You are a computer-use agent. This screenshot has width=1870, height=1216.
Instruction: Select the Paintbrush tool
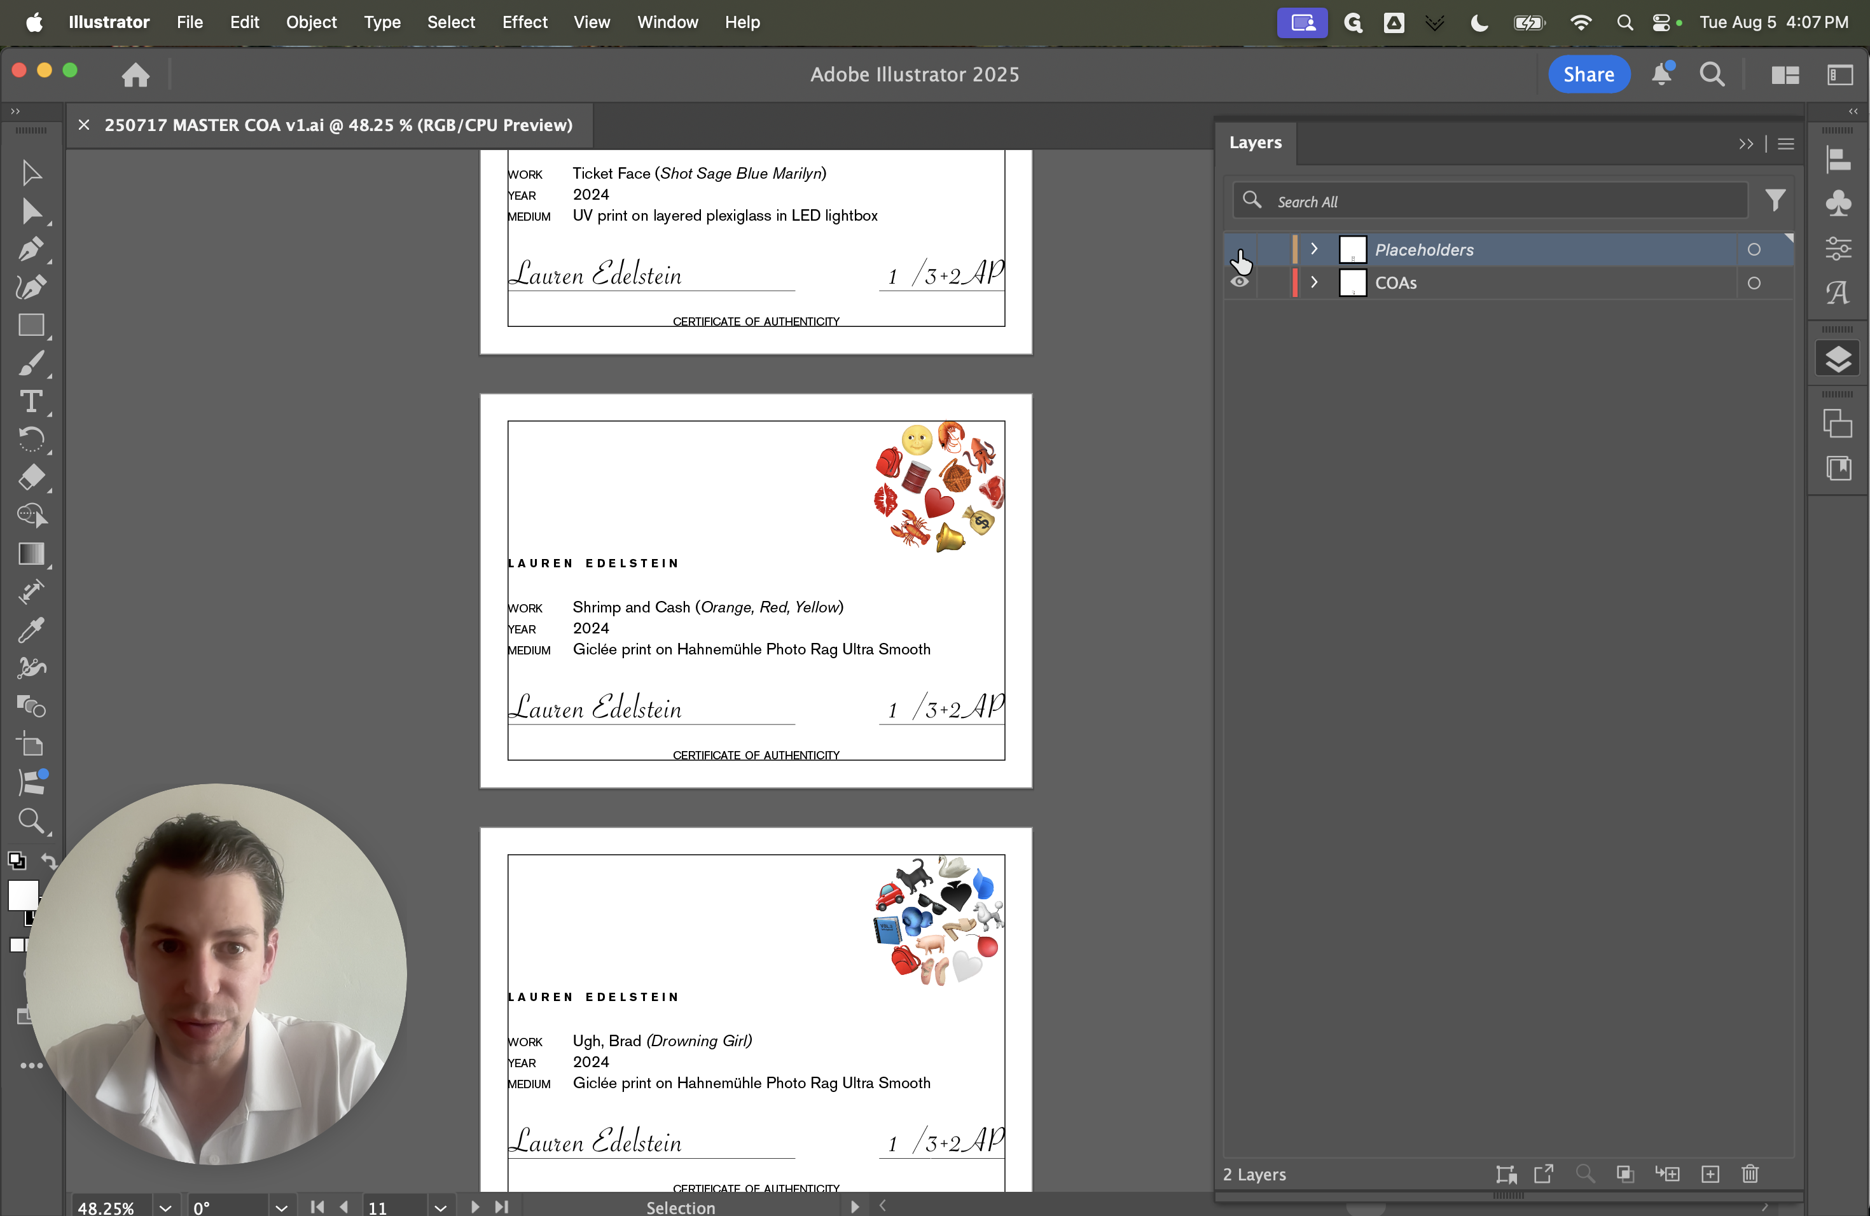coord(31,364)
